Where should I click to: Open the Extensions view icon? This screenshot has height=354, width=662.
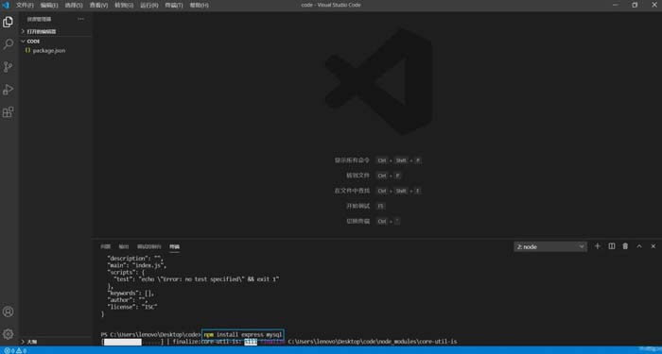8,112
